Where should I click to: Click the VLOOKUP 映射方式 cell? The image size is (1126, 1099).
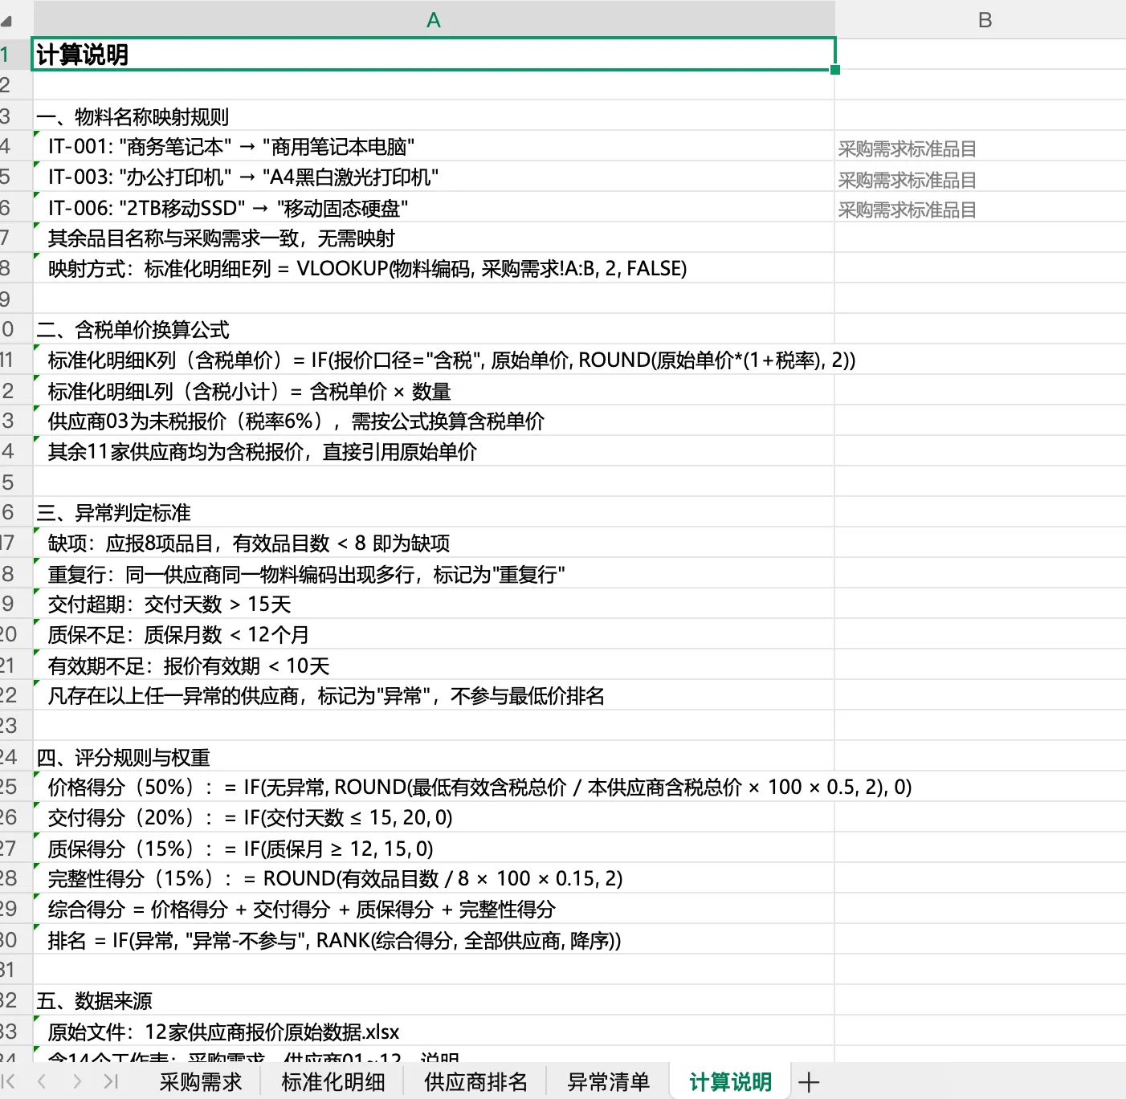434,268
